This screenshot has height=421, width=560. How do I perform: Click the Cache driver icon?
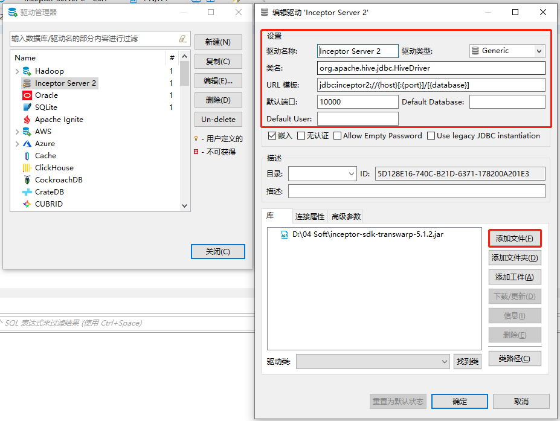coord(27,156)
